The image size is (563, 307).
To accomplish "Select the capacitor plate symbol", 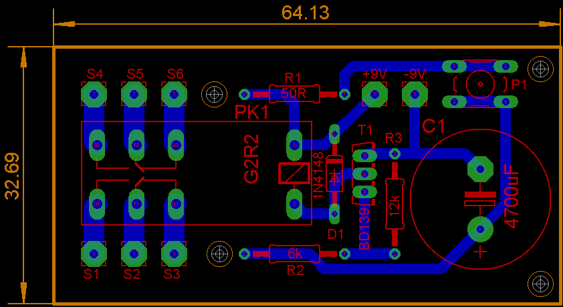I will pyautogui.click(x=479, y=199).
